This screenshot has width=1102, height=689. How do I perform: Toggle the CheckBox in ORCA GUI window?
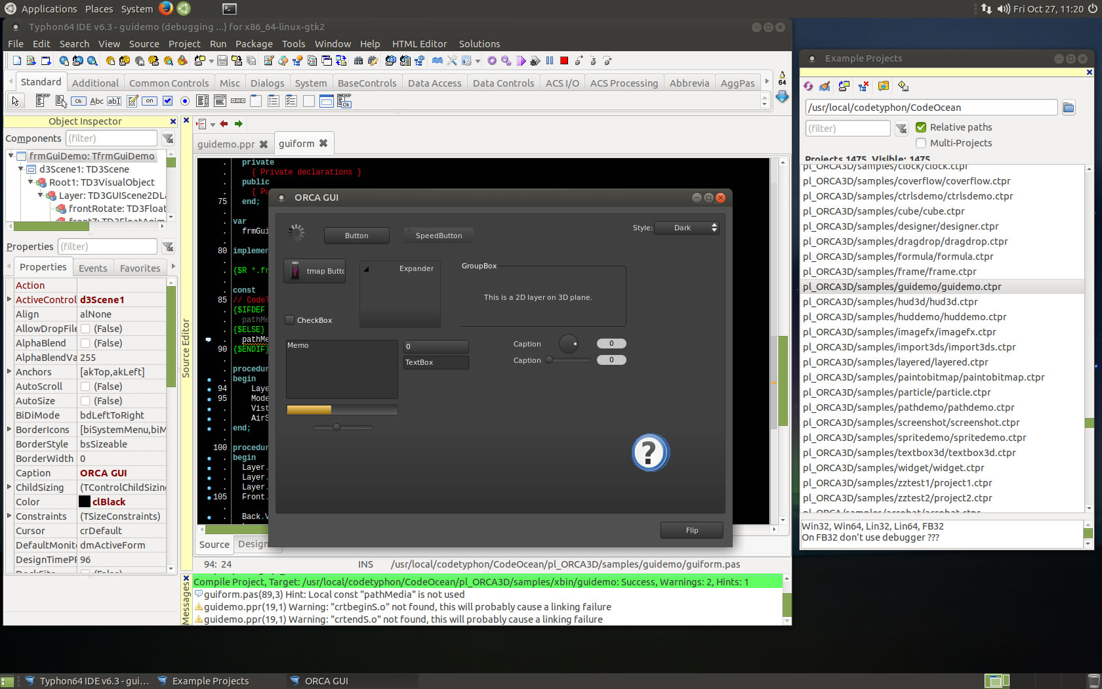[289, 320]
